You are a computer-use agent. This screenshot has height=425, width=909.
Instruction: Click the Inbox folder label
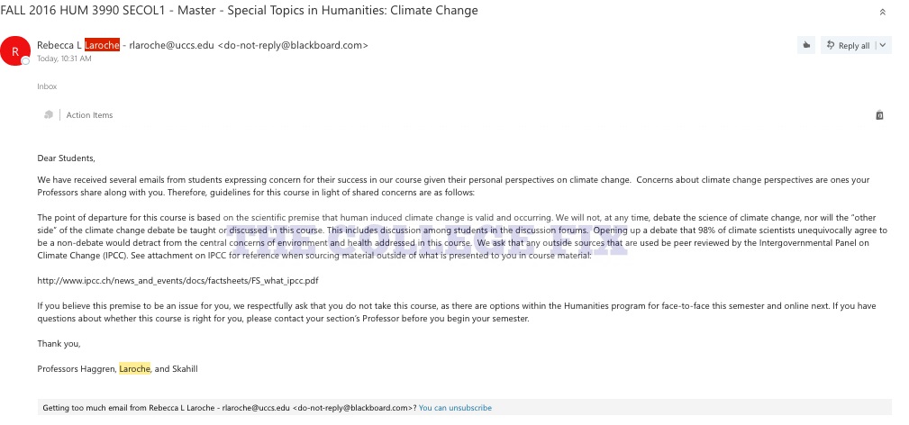pyautogui.click(x=47, y=86)
